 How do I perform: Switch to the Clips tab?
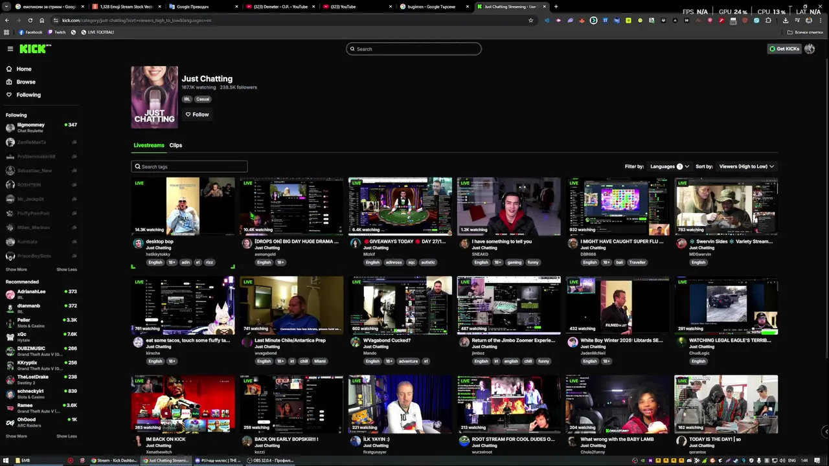click(x=176, y=145)
